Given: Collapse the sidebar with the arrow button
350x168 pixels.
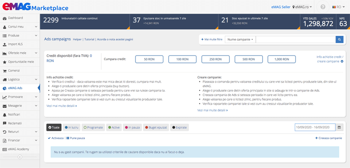Looking at the screenshot, I should tap(20, 157).
